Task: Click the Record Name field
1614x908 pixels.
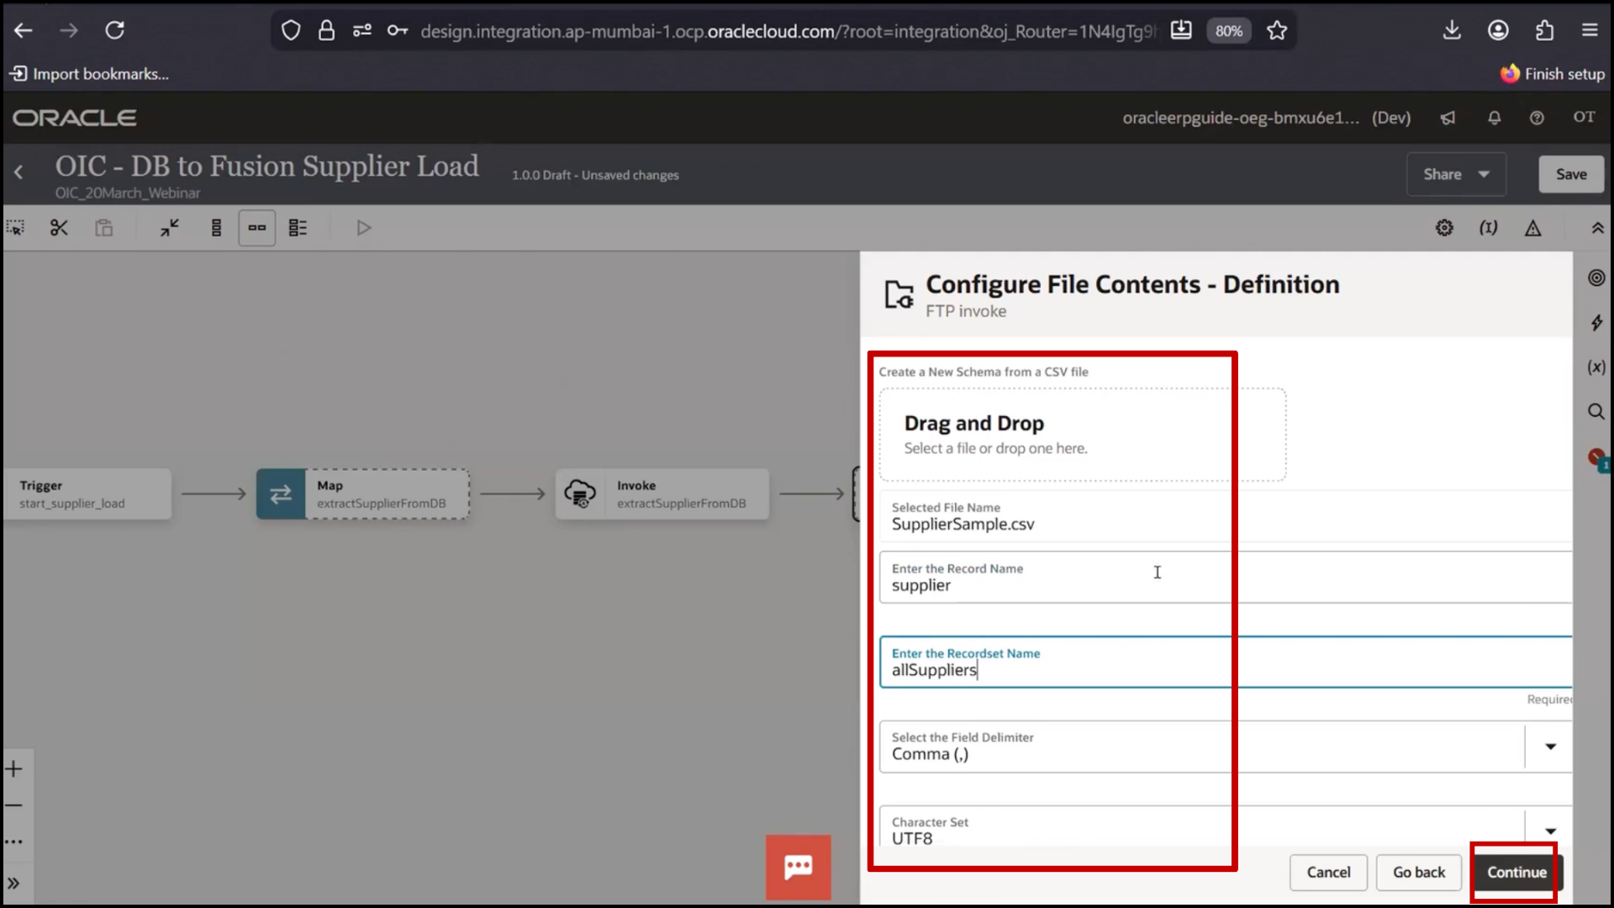Action: click(1226, 577)
